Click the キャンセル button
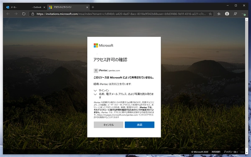The image size is (251, 157). pyautogui.click(x=108, y=125)
